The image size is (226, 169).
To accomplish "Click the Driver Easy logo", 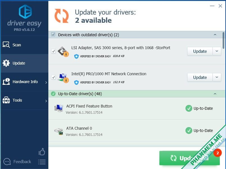I will [25, 12].
